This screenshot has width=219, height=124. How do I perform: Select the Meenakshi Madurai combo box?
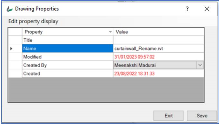(x=159, y=65)
